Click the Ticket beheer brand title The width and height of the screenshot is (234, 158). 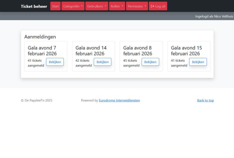point(34,6)
